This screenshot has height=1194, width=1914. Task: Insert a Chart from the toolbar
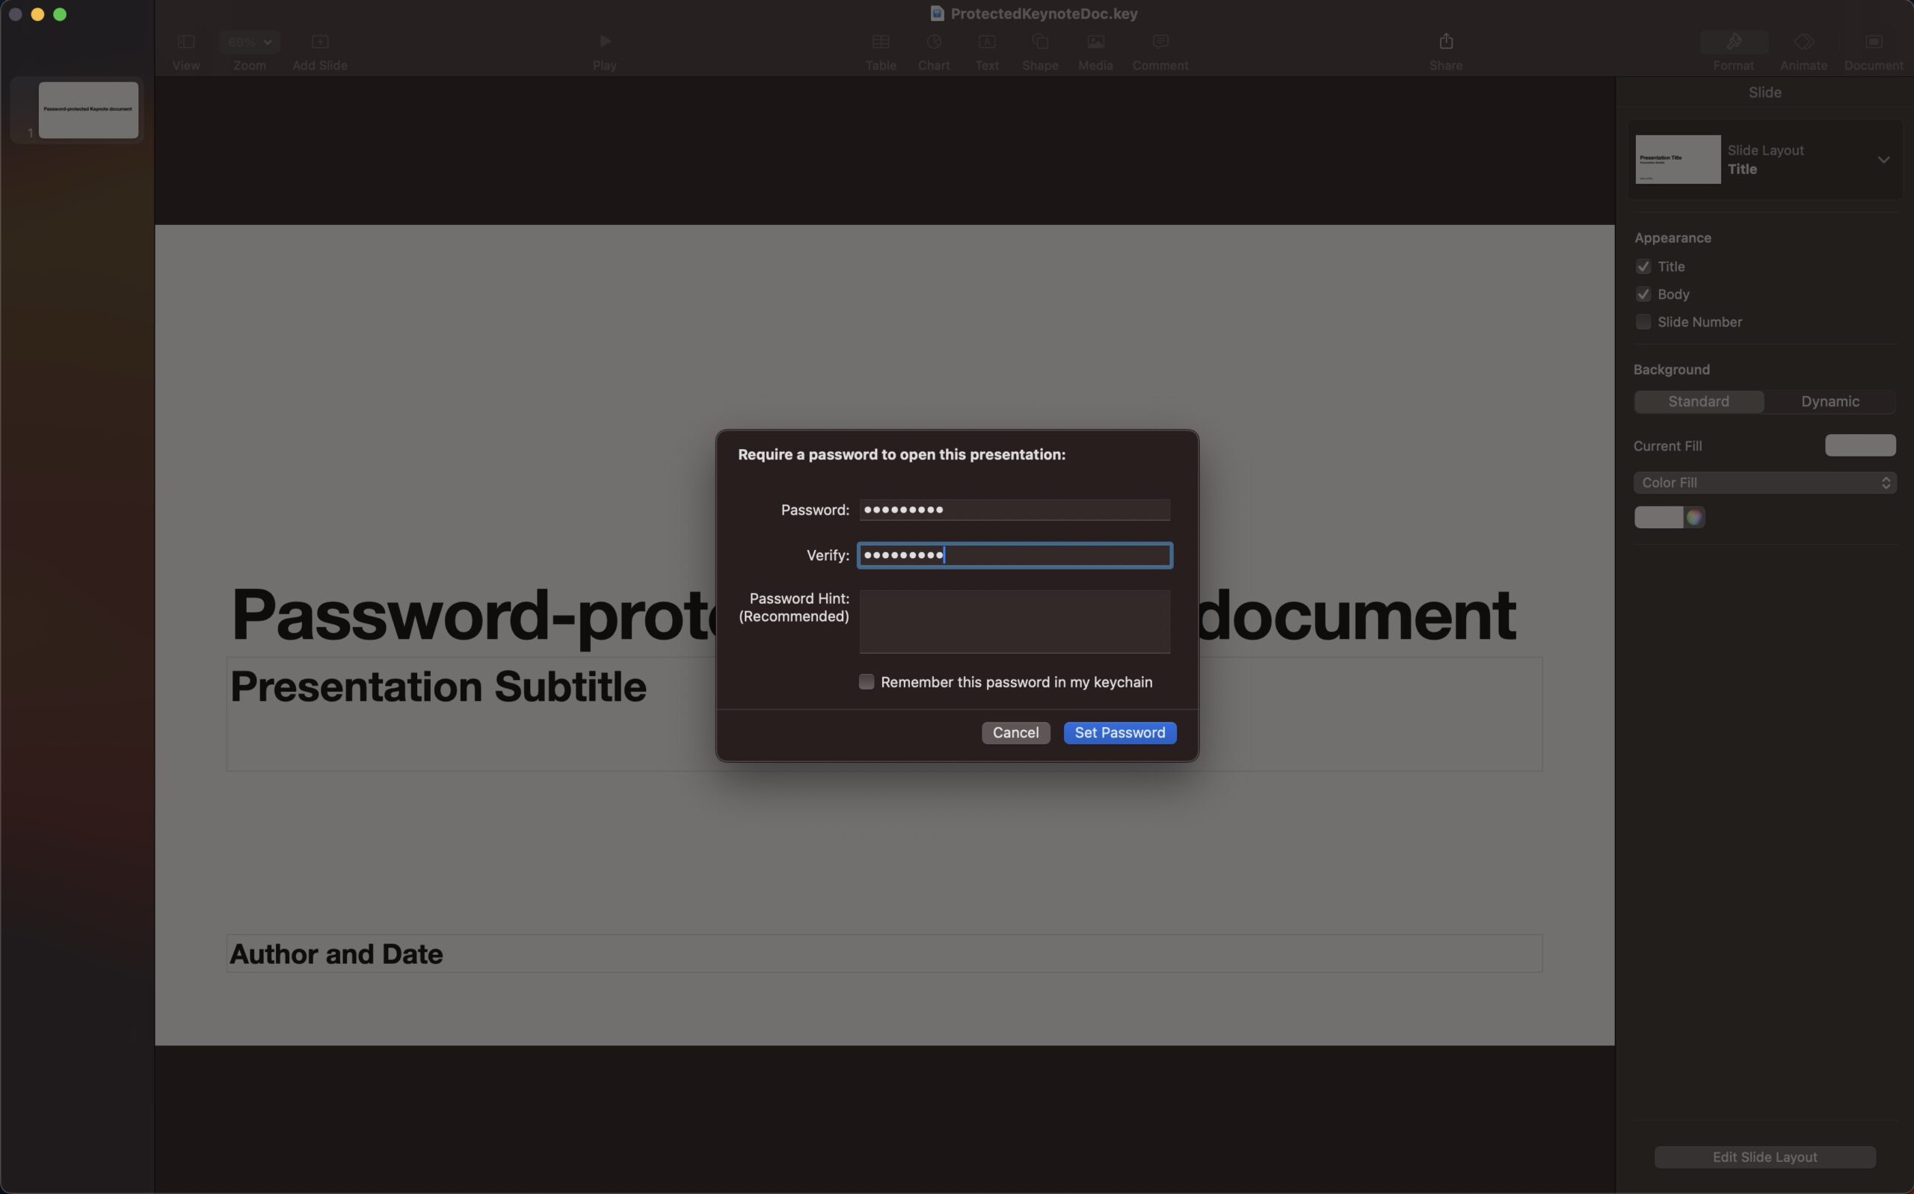click(934, 41)
